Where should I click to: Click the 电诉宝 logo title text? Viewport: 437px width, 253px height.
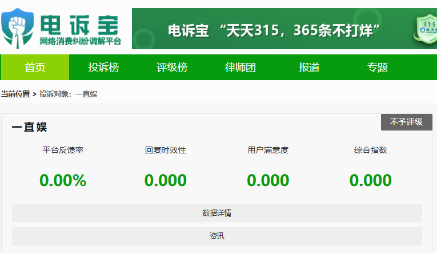tap(79, 25)
